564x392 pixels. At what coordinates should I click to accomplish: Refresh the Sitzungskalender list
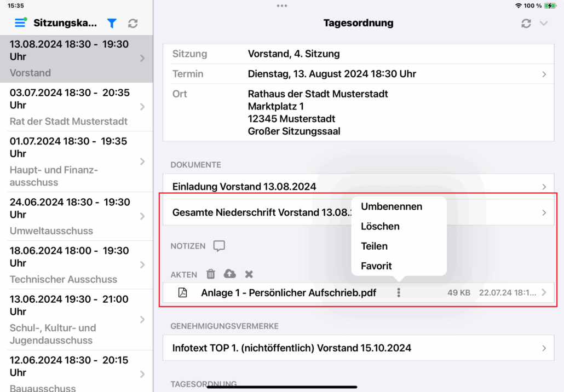[133, 23]
